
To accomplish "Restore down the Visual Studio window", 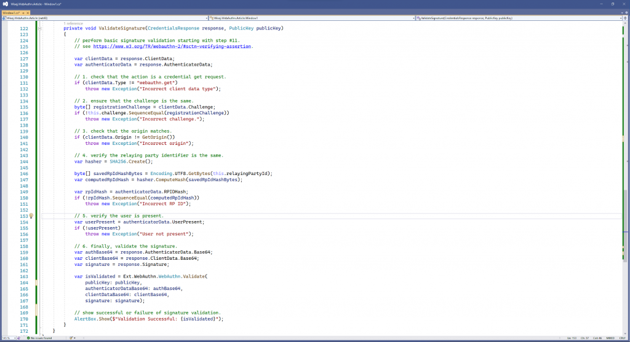I will [613, 4].
